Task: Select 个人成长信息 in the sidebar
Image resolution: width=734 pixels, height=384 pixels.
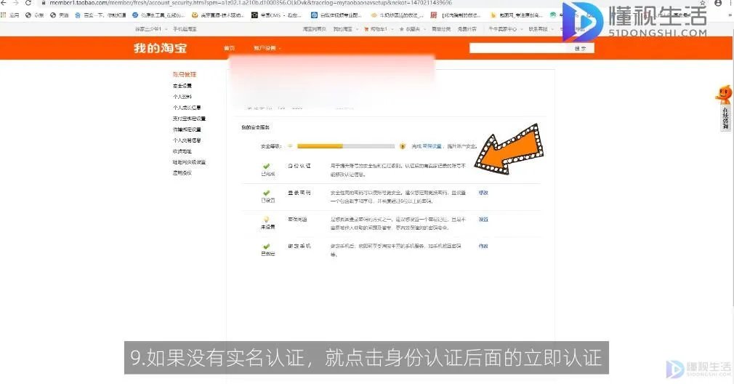Action: click(187, 107)
